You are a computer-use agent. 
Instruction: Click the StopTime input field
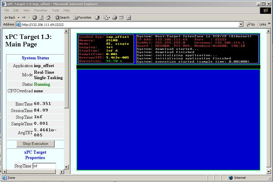pyautogui.click(x=44, y=166)
